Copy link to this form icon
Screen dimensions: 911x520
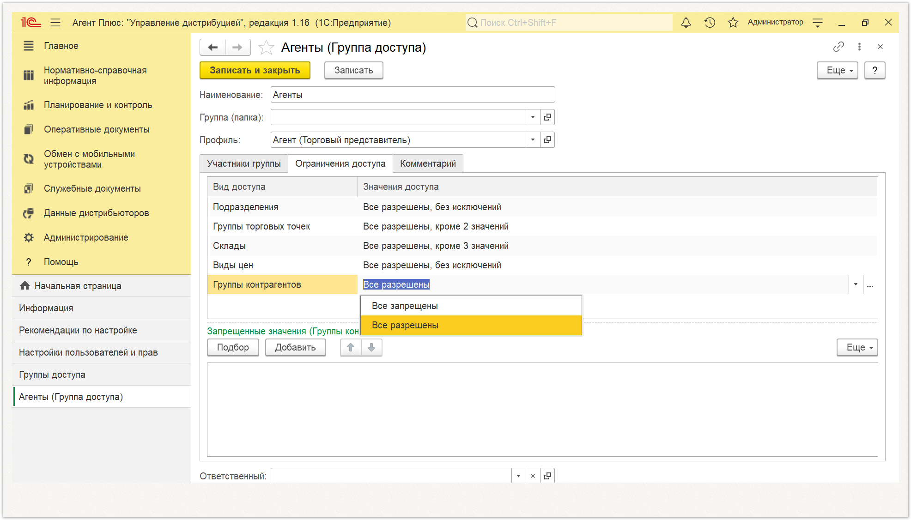(838, 47)
